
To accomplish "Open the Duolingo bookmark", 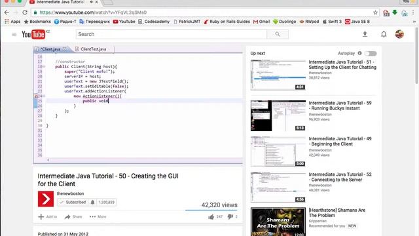I will tap(285, 22).
